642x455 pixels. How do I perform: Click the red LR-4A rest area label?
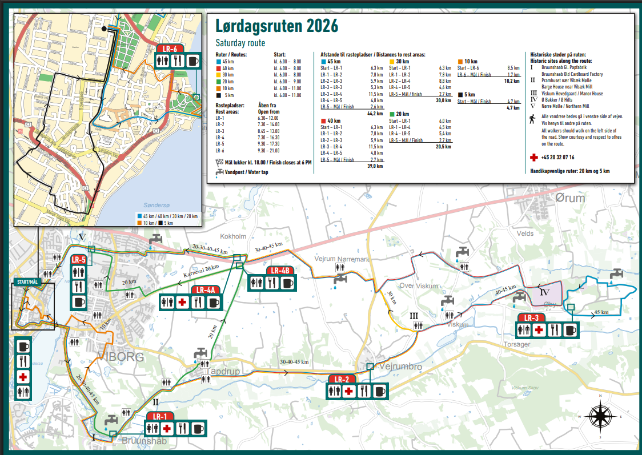coord(204,290)
